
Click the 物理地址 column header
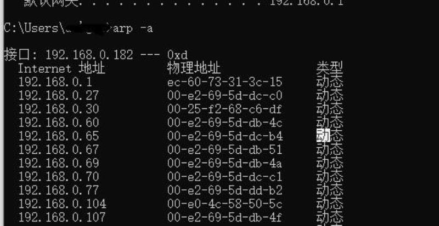click(194, 68)
